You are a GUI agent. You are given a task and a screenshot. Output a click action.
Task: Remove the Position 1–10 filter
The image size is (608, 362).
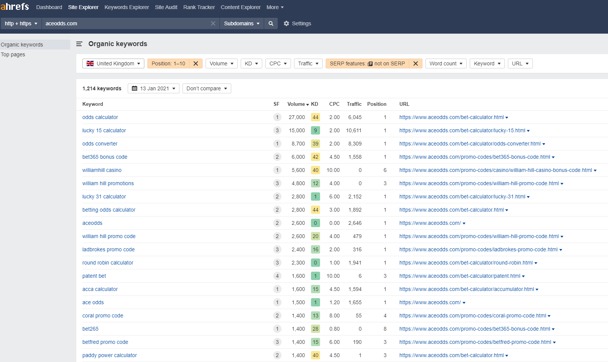pos(196,63)
